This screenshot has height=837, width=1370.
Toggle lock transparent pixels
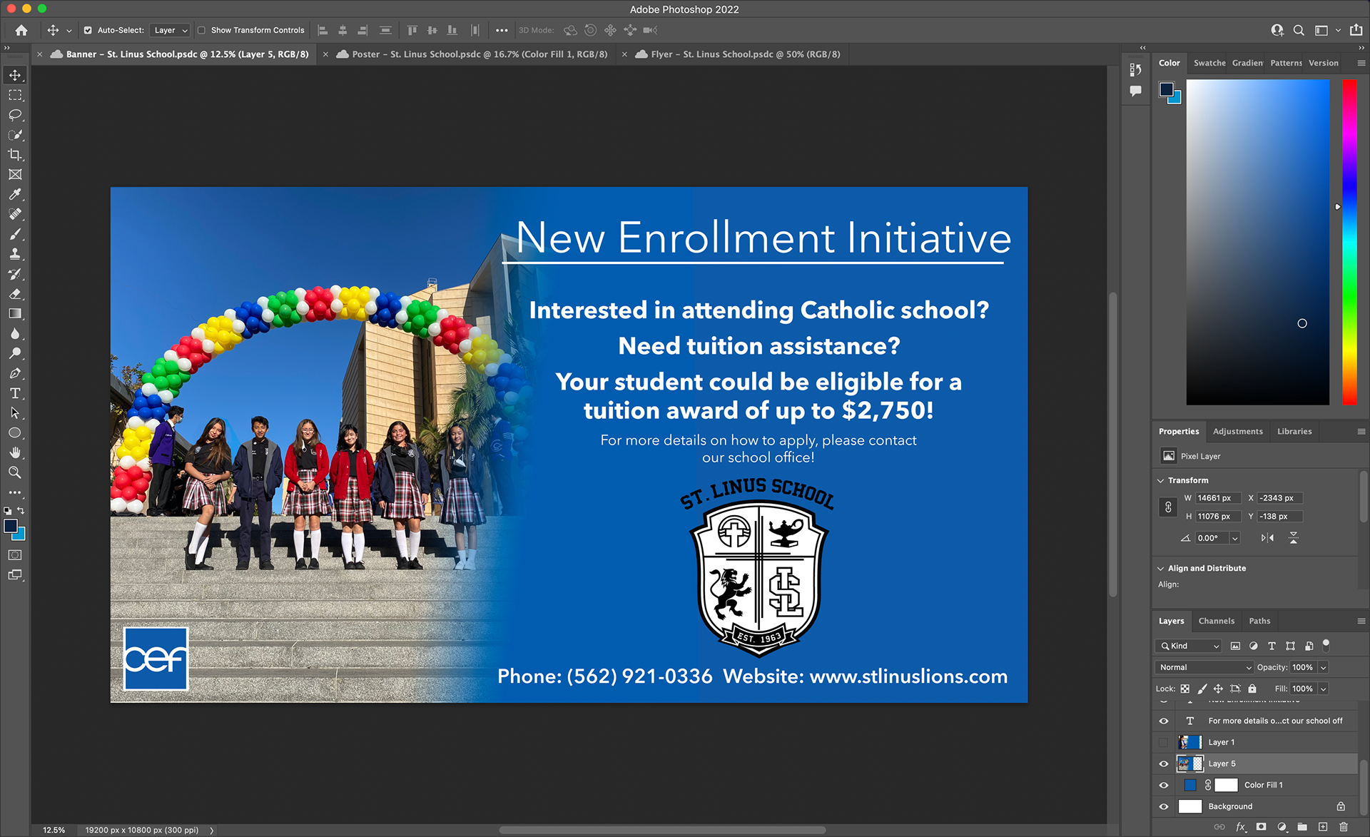[x=1185, y=689]
